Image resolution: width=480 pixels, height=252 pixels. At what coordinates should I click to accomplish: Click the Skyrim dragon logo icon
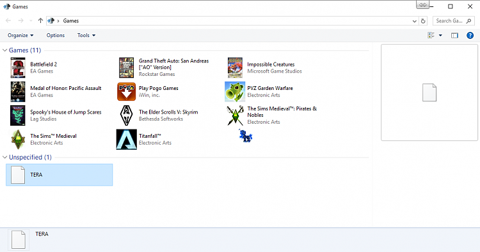click(x=127, y=115)
